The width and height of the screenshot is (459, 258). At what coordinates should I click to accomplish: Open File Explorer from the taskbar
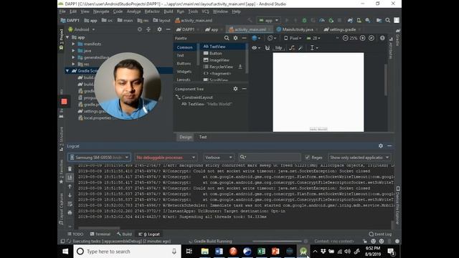coord(204,252)
